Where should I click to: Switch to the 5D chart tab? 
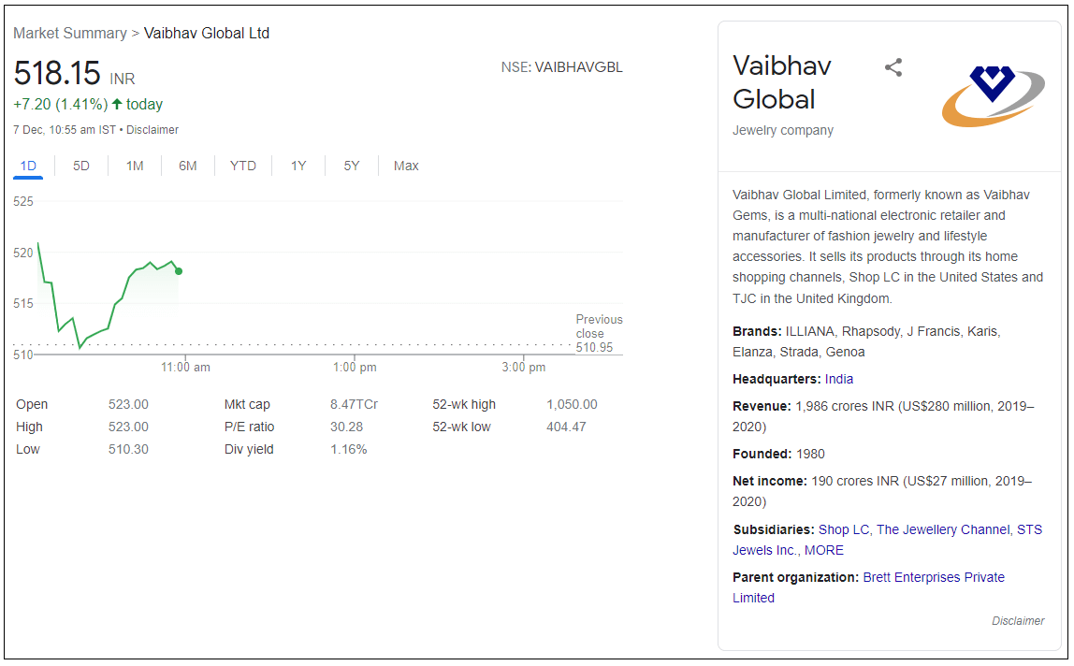coord(80,166)
